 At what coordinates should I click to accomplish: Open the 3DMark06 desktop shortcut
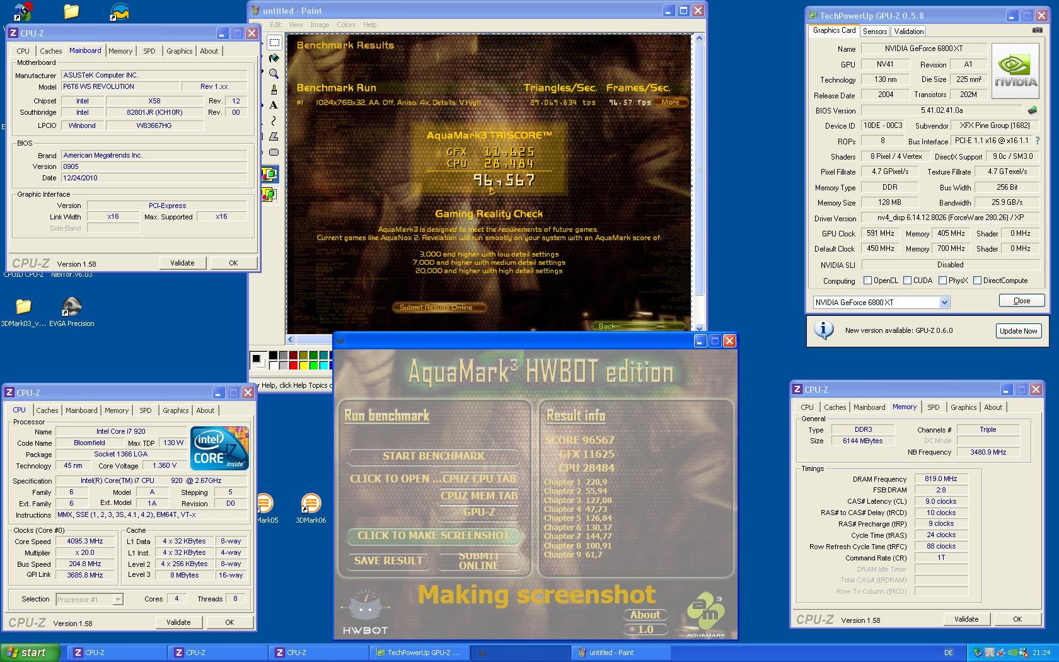[311, 508]
